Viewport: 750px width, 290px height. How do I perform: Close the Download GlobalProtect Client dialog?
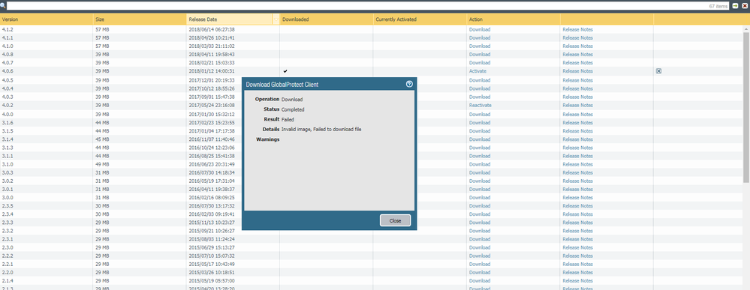pos(395,220)
